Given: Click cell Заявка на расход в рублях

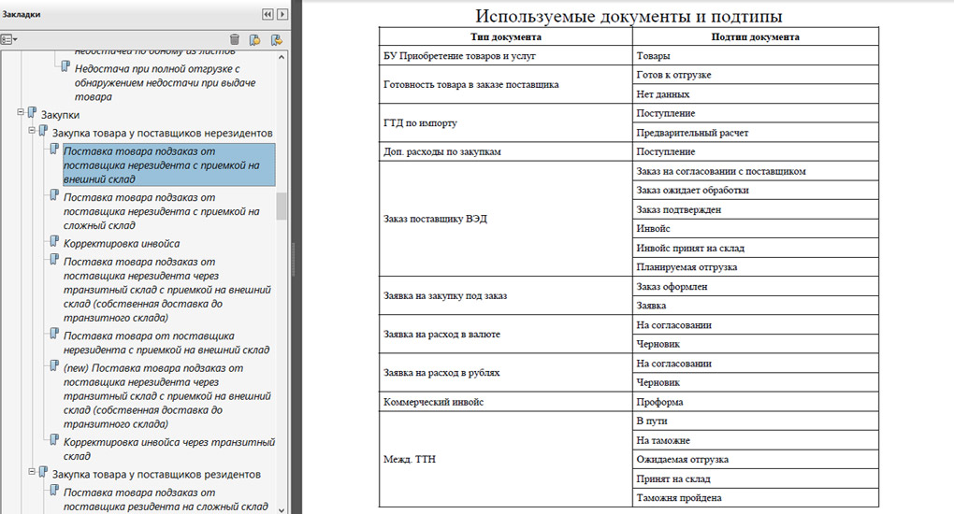Looking at the screenshot, I should pyautogui.click(x=506, y=372).
